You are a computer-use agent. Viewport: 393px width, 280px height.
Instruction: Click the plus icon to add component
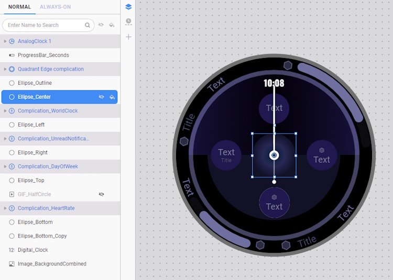pos(128,37)
